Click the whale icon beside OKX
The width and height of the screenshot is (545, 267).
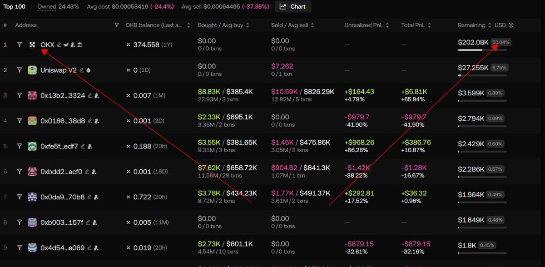66,45
